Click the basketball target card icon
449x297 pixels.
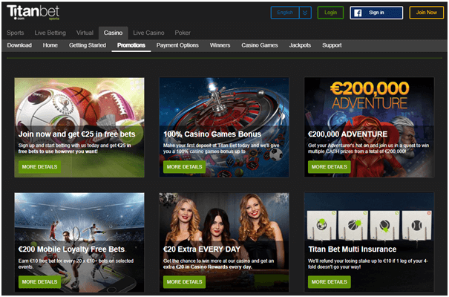tap(353, 225)
